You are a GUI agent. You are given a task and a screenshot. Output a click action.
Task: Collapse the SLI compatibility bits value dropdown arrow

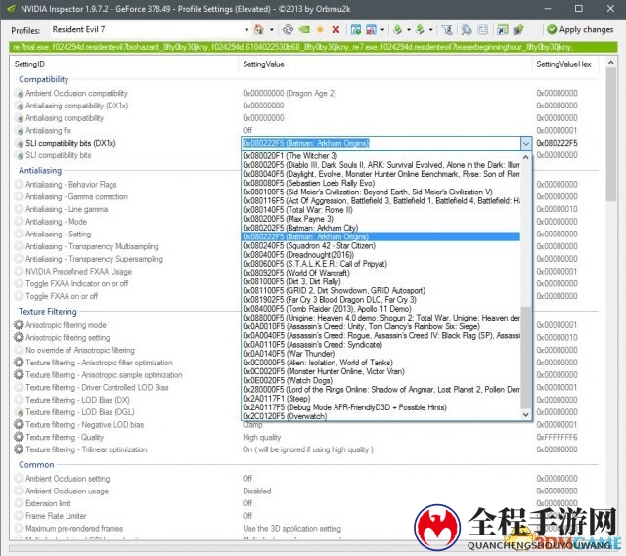click(526, 143)
